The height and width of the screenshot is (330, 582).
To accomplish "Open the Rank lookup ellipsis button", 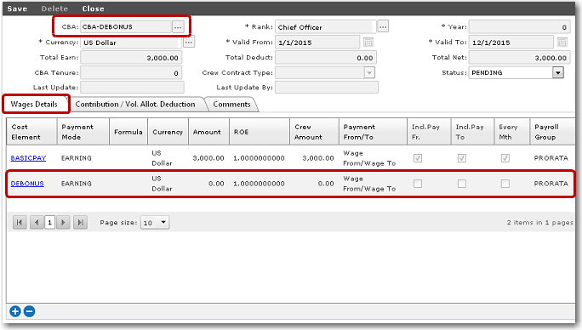I will click(383, 26).
